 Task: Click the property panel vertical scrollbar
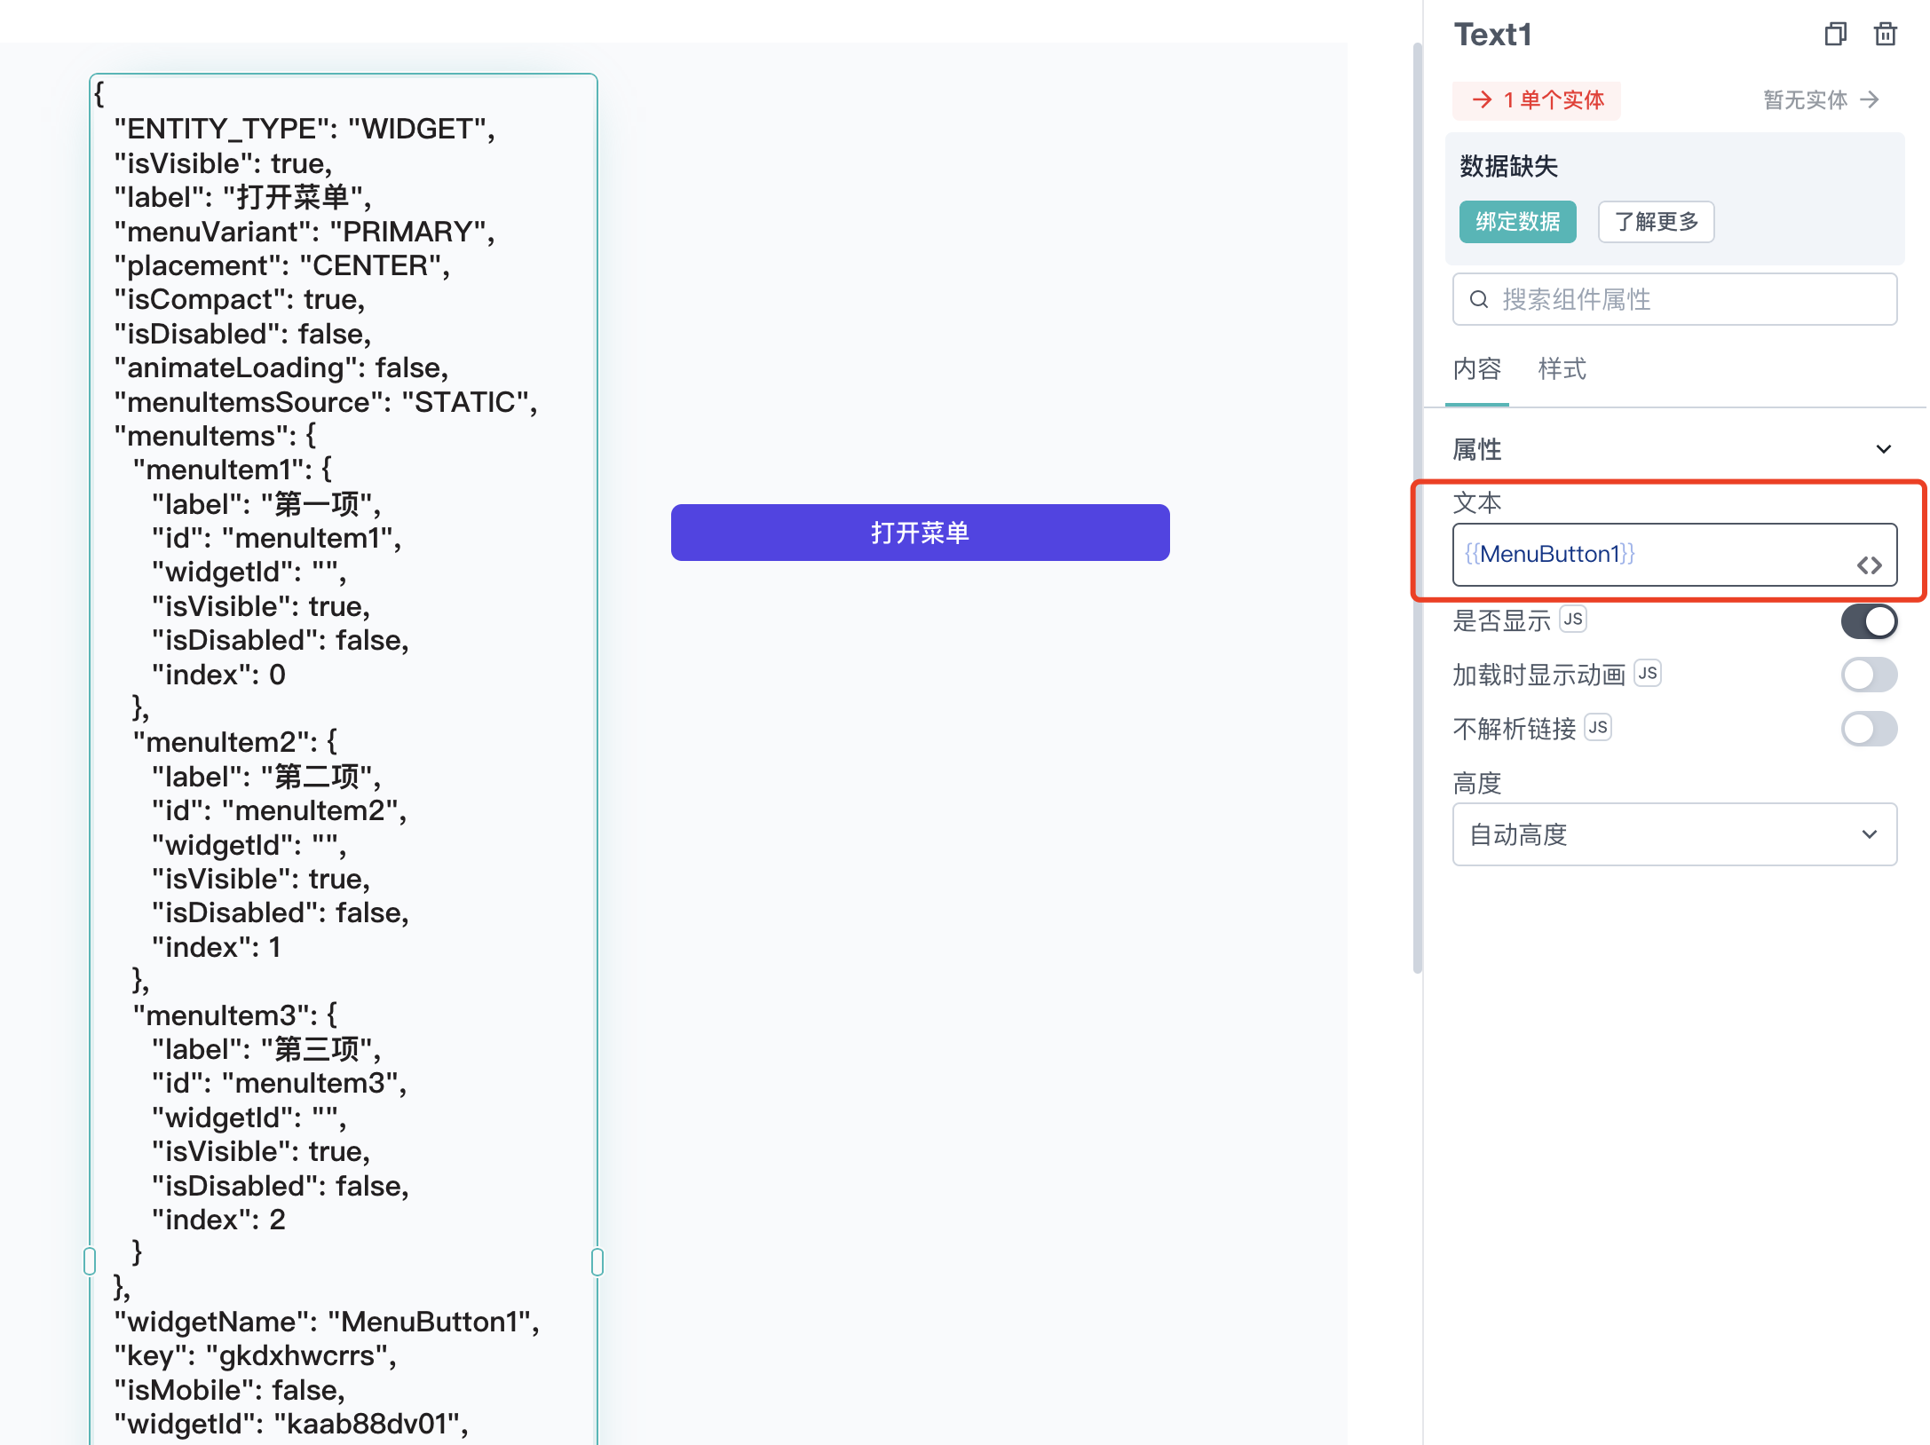[x=1418, y=506]
